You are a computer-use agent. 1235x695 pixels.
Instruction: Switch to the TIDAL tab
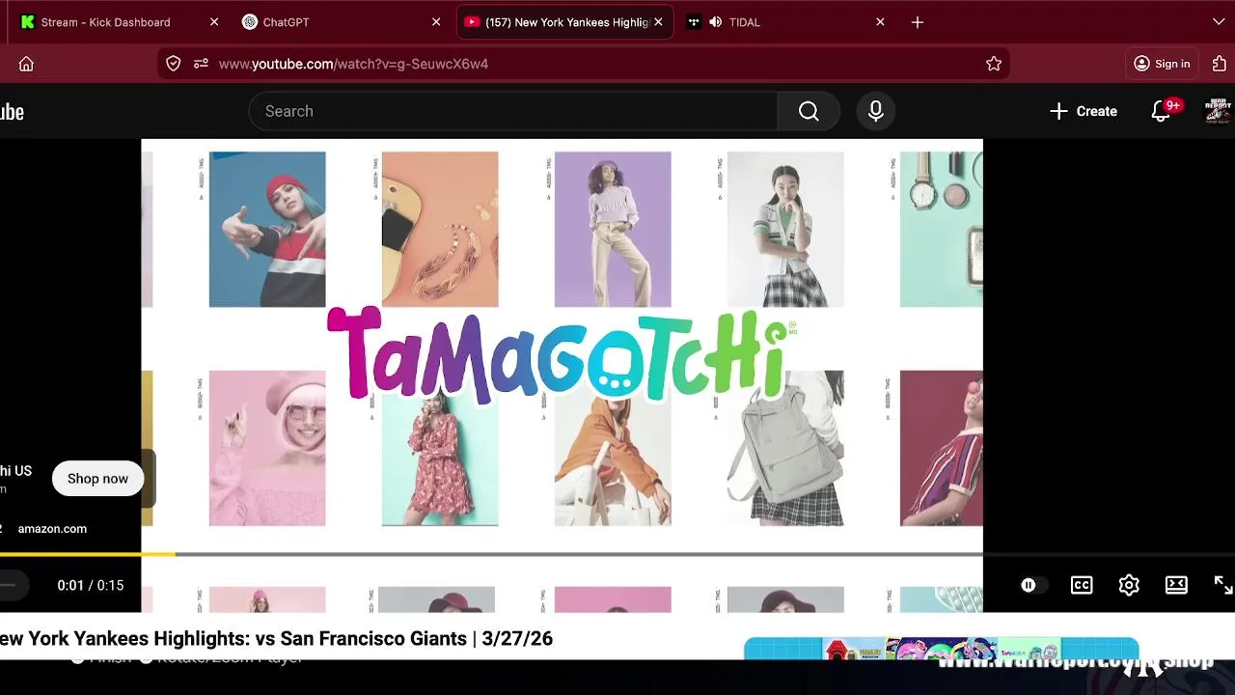744,22
